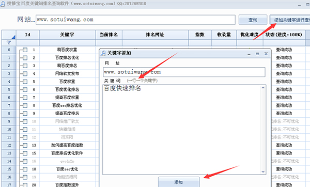Enable the checkbox for 提高百度权重
Viewport: 310px width, 187px height.
(25, 98)
